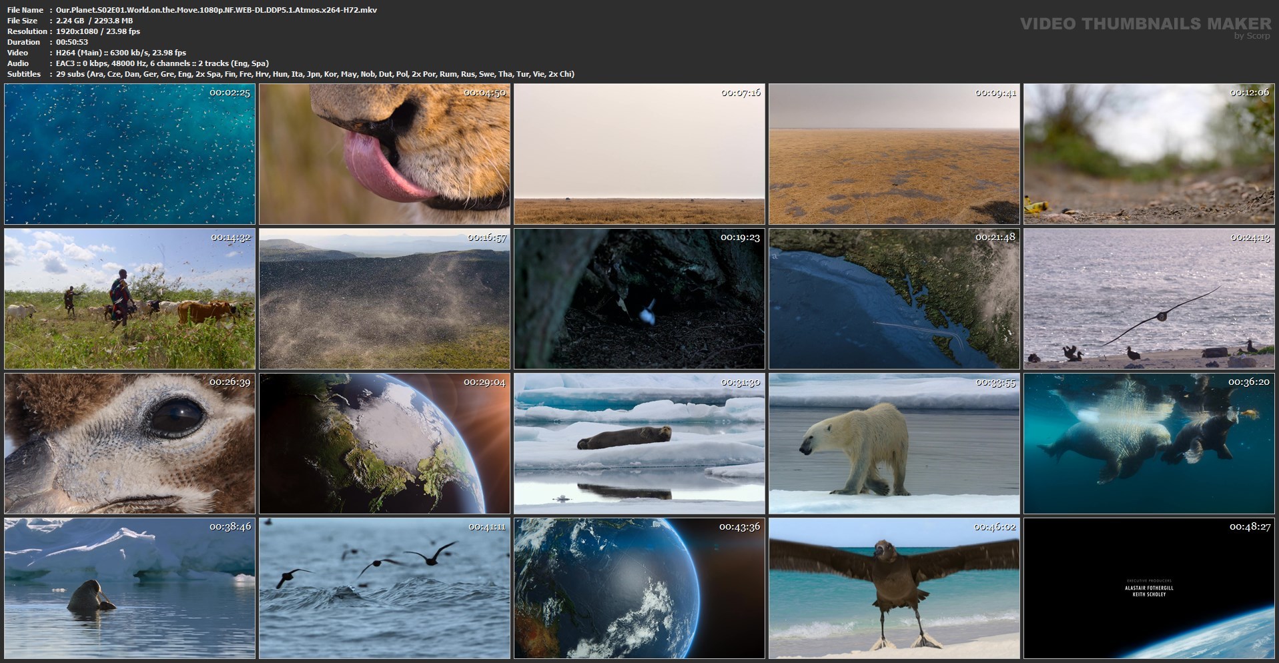Open the coastline map thumbnail at 00:21:48
This screenshot has width=1279, height=663.
pos(895,299)
